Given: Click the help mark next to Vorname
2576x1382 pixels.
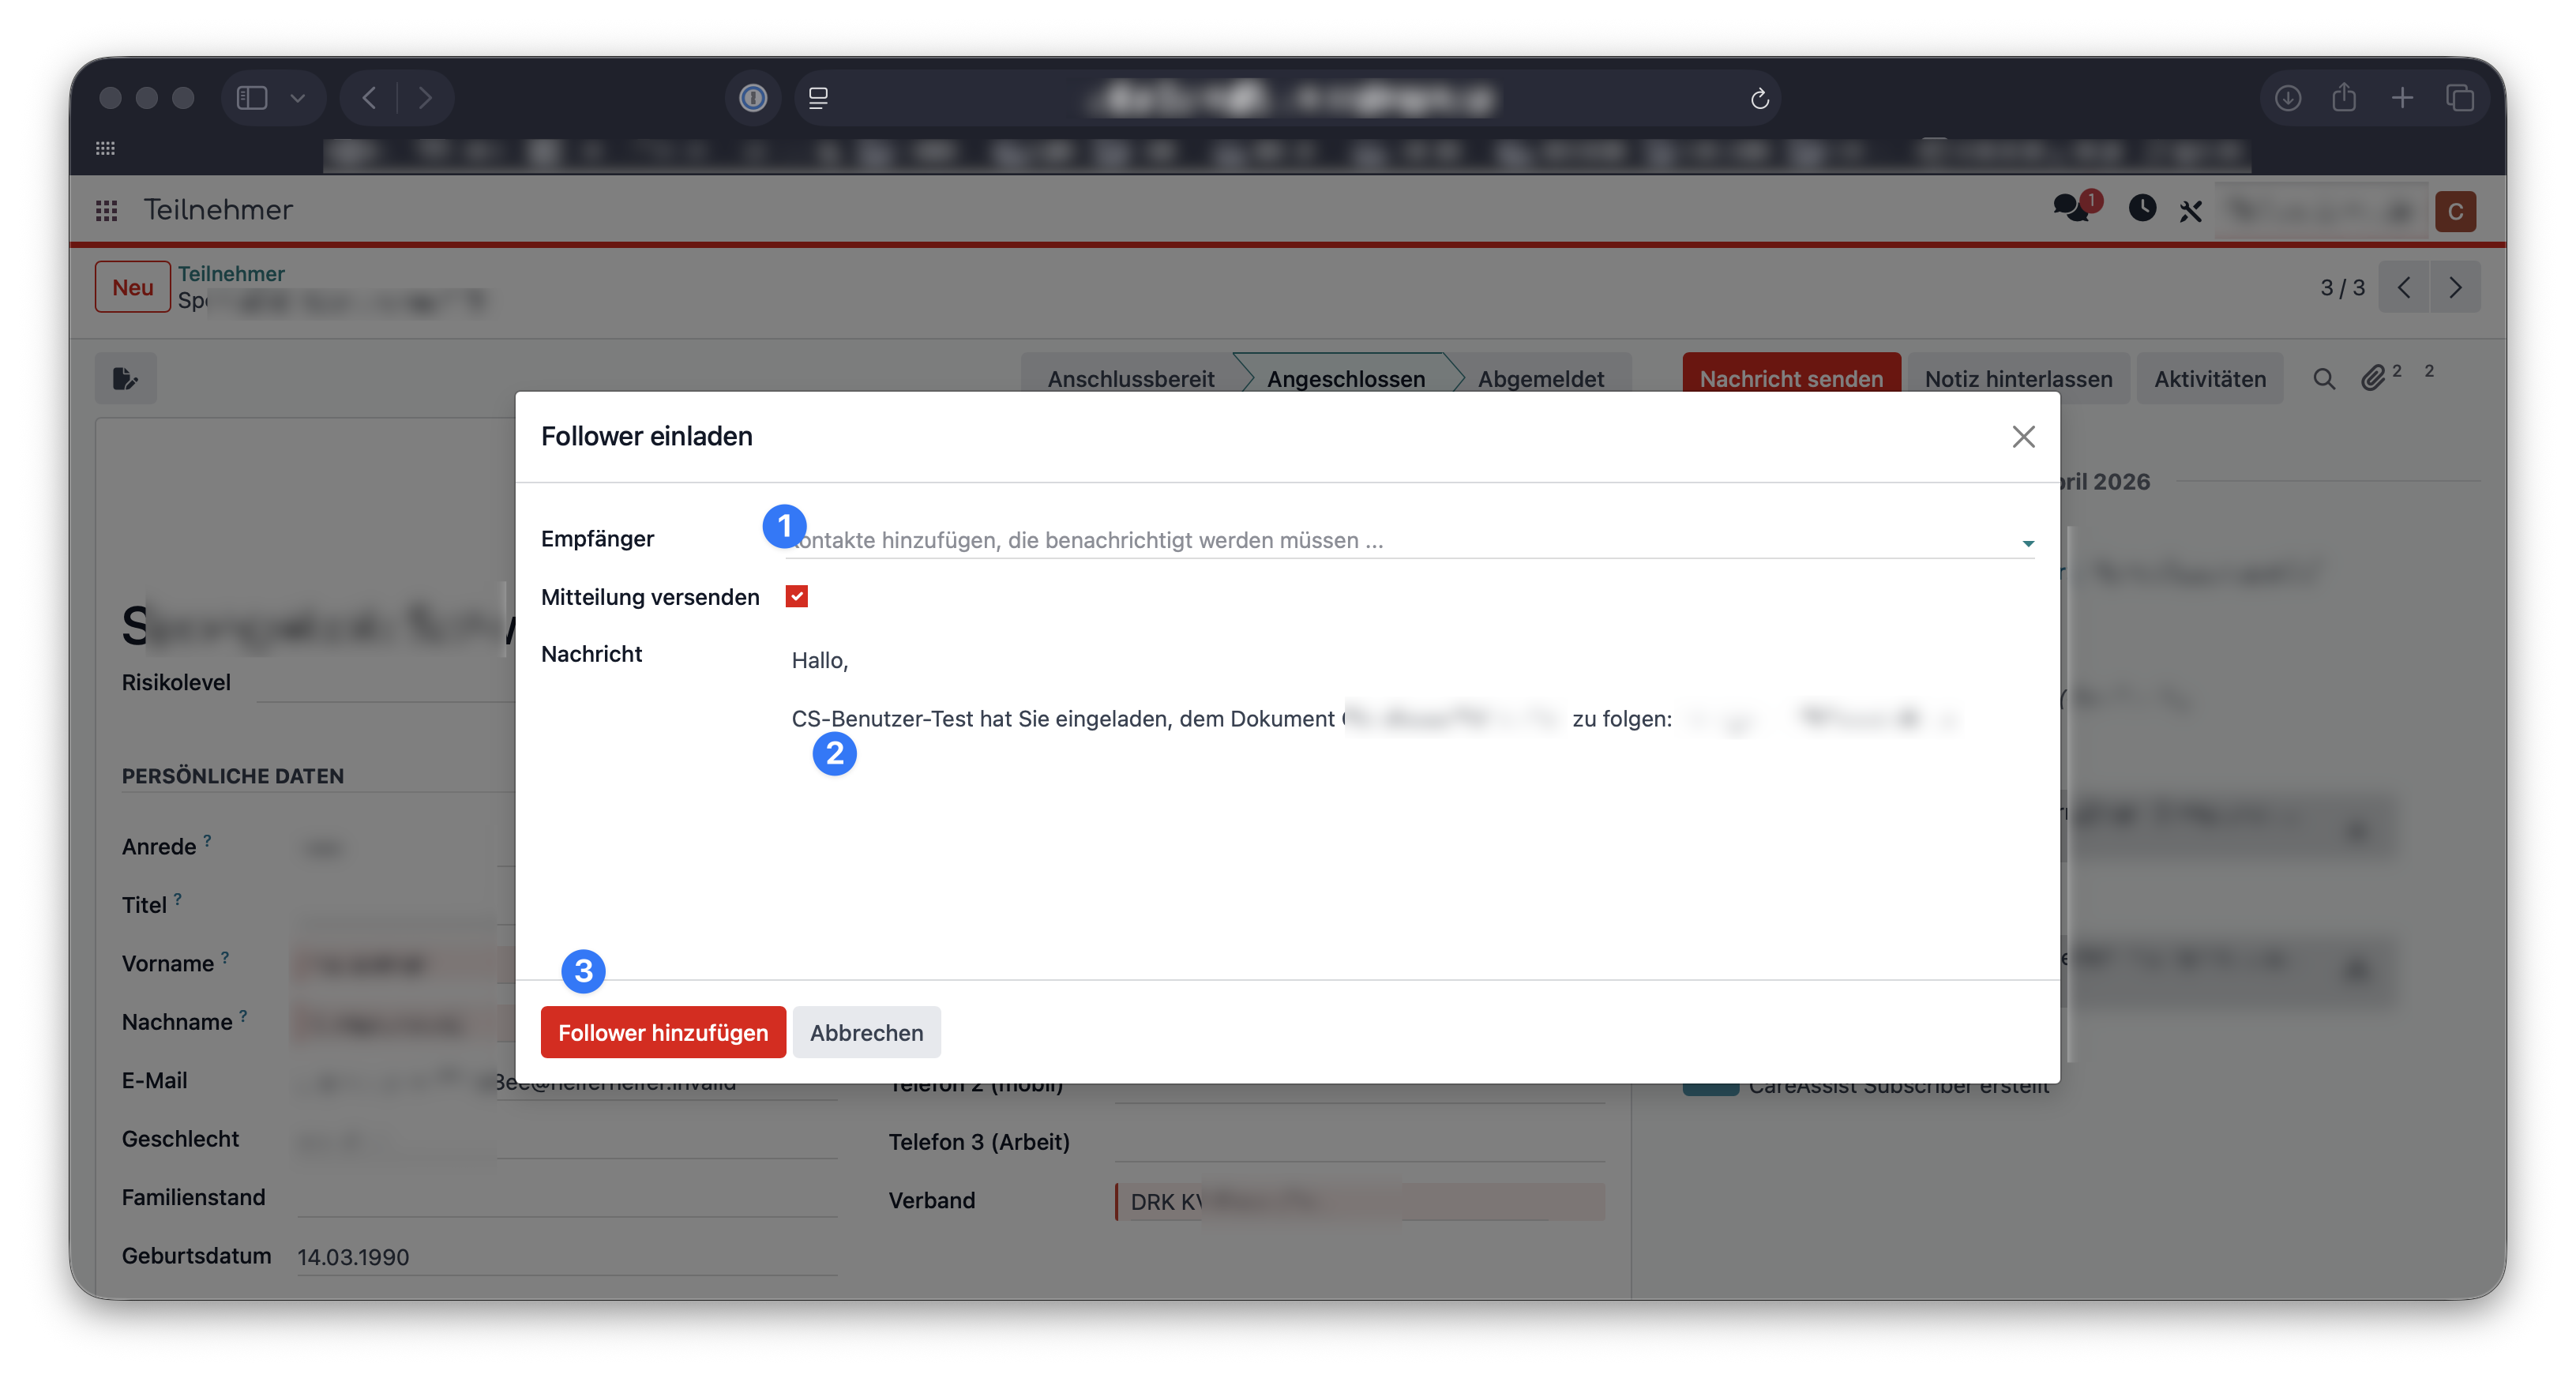Looking at the screenshot, I should [x=225, y=957].
